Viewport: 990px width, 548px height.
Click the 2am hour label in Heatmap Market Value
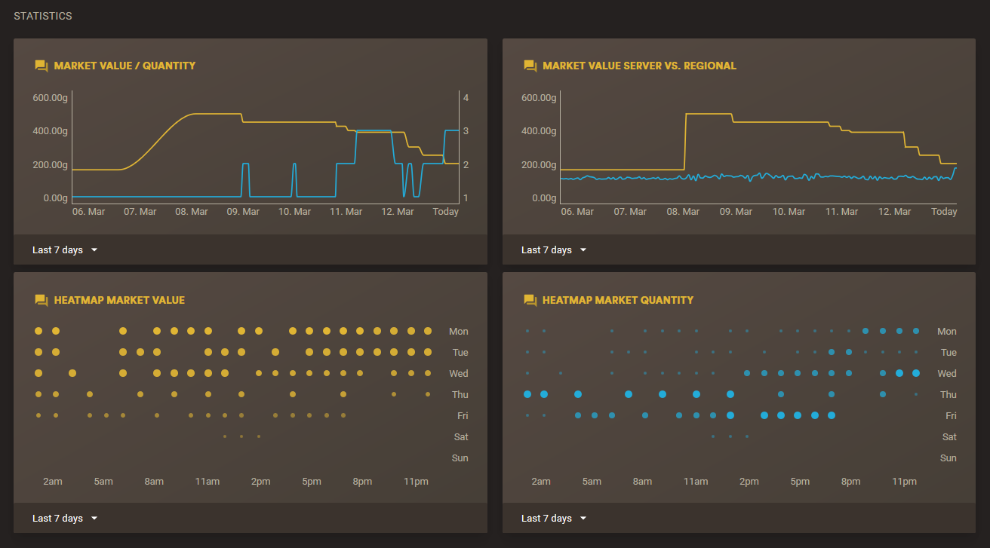53,482
